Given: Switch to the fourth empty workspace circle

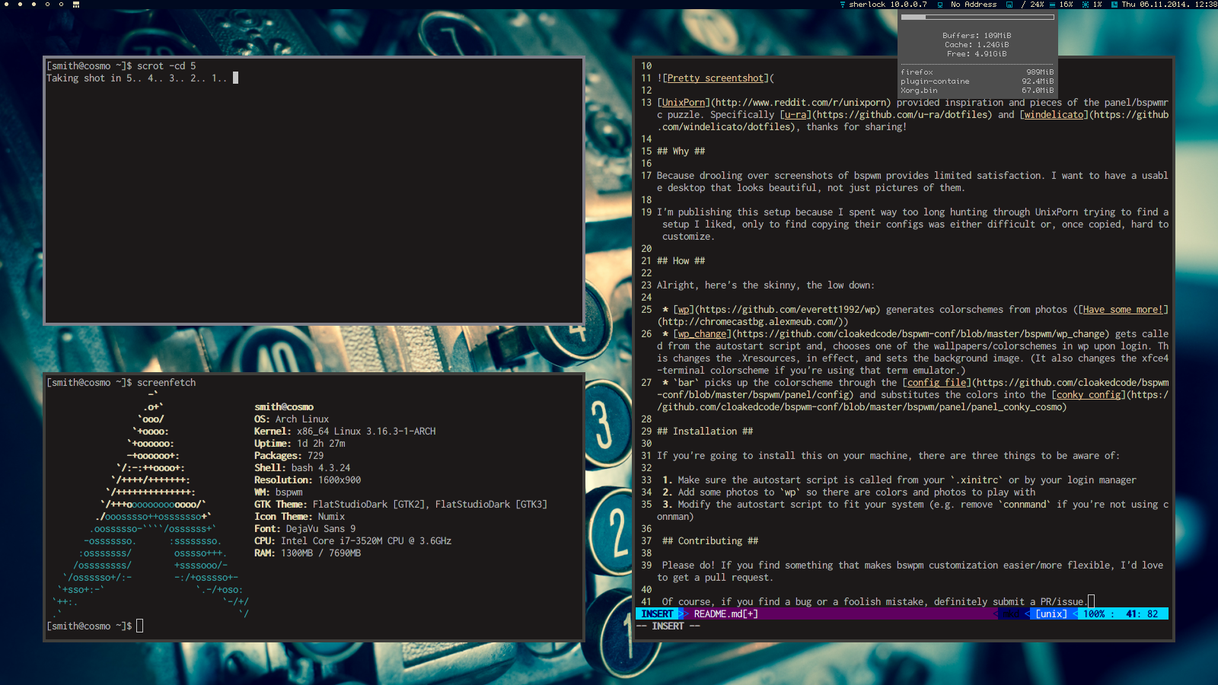Looking at the screenshot, I should (47, 5).
